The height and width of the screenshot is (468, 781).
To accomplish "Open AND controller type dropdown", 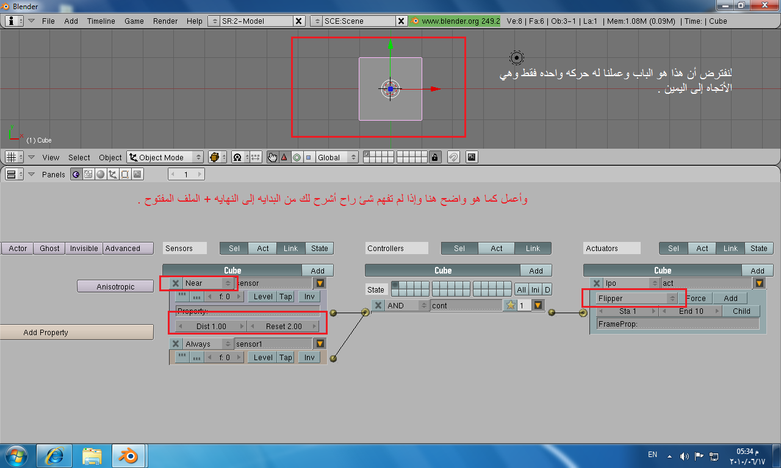I will pos(407,306).
